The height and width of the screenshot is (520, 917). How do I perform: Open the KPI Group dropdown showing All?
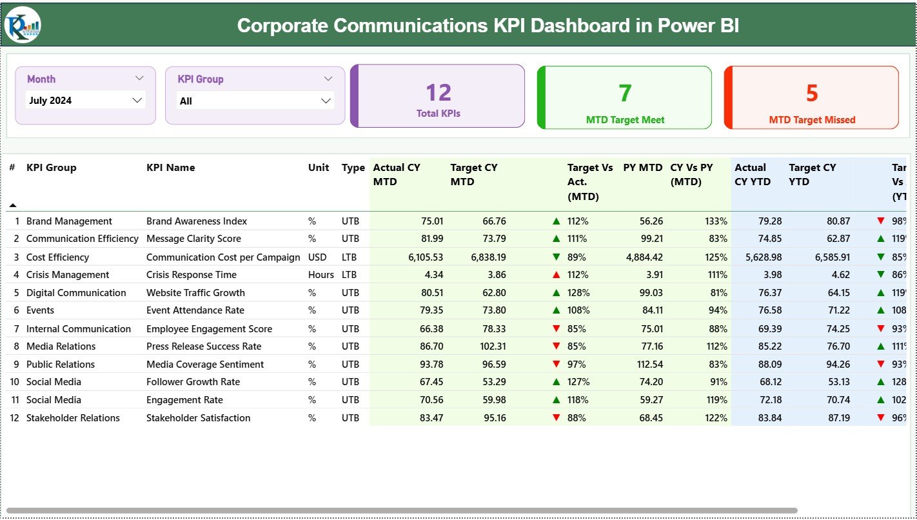(254, 100)
